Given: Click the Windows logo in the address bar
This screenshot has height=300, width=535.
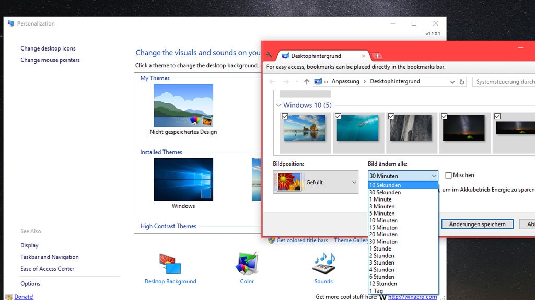Looking at the screenshot, I should pos(318,81).
